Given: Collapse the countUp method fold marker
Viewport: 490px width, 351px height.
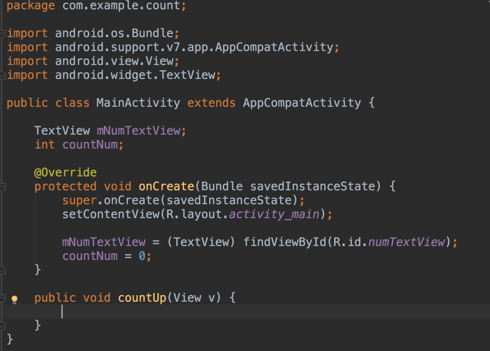Looking at the screenshot, I should 2,298.
